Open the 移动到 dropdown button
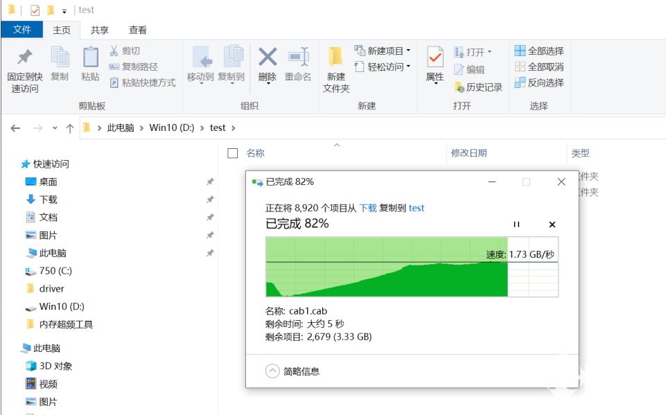Image resolution: width=666 pixels, height=415 pixels. pyautogui.click(x=200, y=64)
